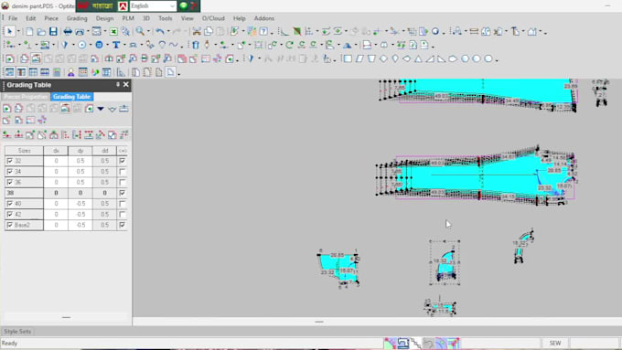Click the Help question mark icon
This screenshot has height=350, width=622.
263,31
